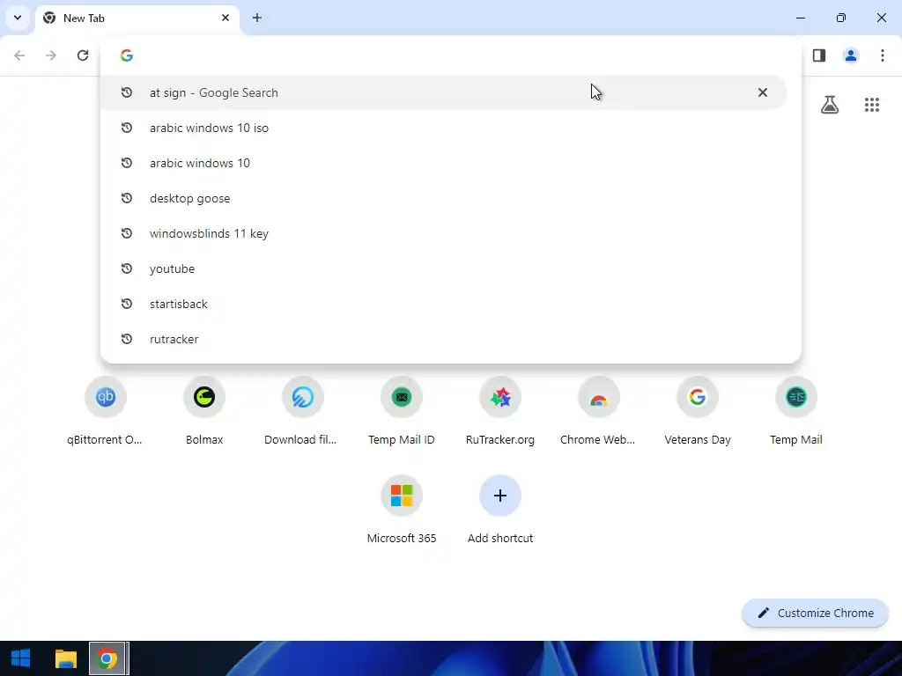Open the Chrome profile avatar
902x676 pixels.
pyautogui.click(x=851, y=55)
